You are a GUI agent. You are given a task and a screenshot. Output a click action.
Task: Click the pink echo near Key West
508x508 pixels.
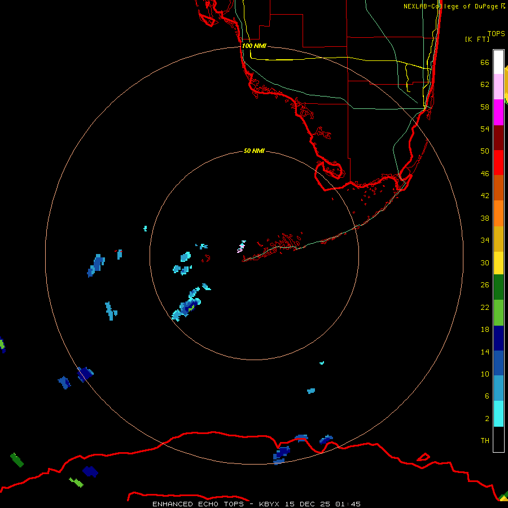click(x=241, y=247)
